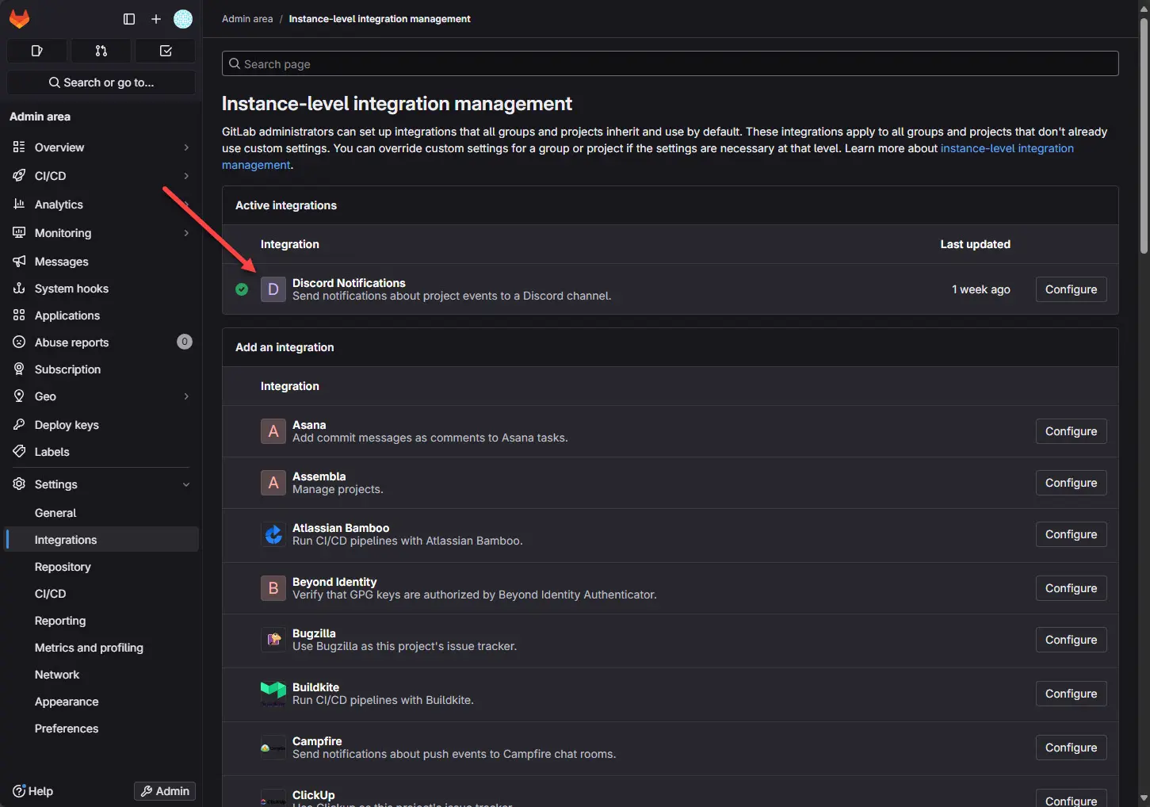Select Integrations under Settings
Viewport: 1150px width, 807px height.
[x=65, y=539]
